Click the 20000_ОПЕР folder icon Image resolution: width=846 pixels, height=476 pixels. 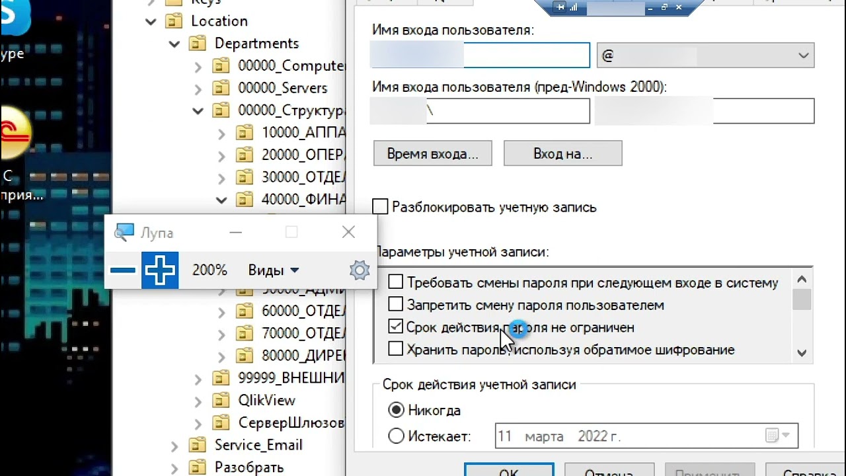pos(245,155)
